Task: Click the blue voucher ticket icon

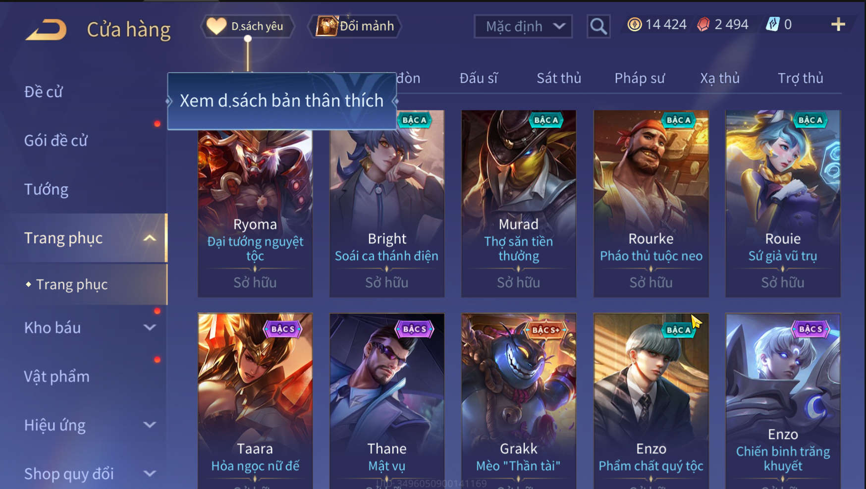Action: pyautogui.click(x=773, y=24)
